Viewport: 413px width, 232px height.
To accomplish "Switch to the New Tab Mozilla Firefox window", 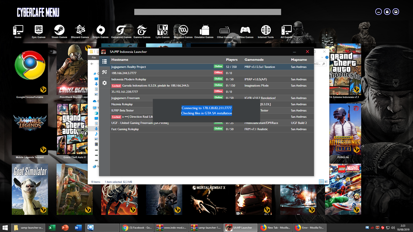I will pyautogui.click(x=275, y=227).
